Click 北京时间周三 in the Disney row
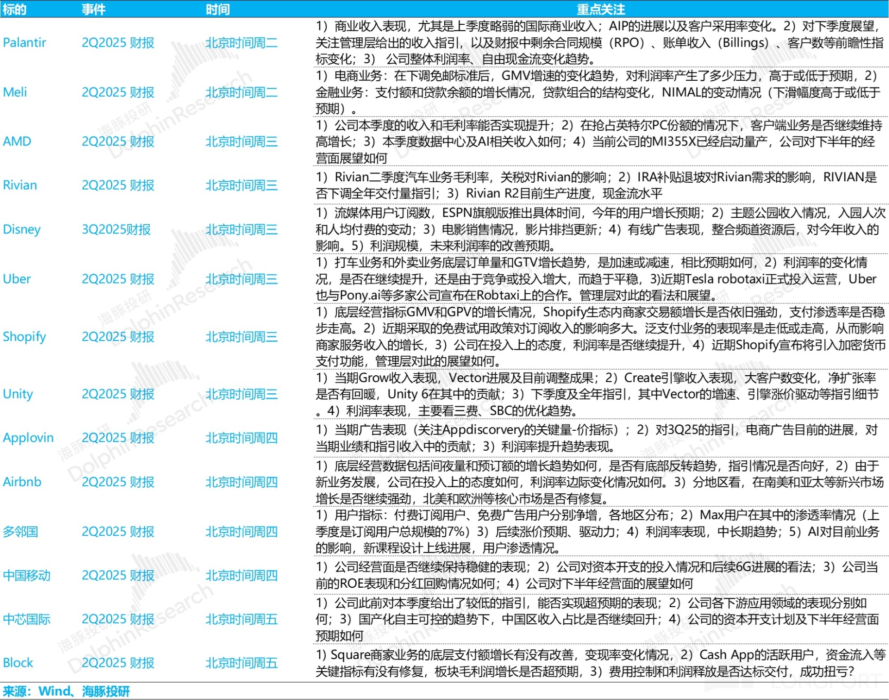The height and width of the screenshot is (700, 889). [242, 229]
